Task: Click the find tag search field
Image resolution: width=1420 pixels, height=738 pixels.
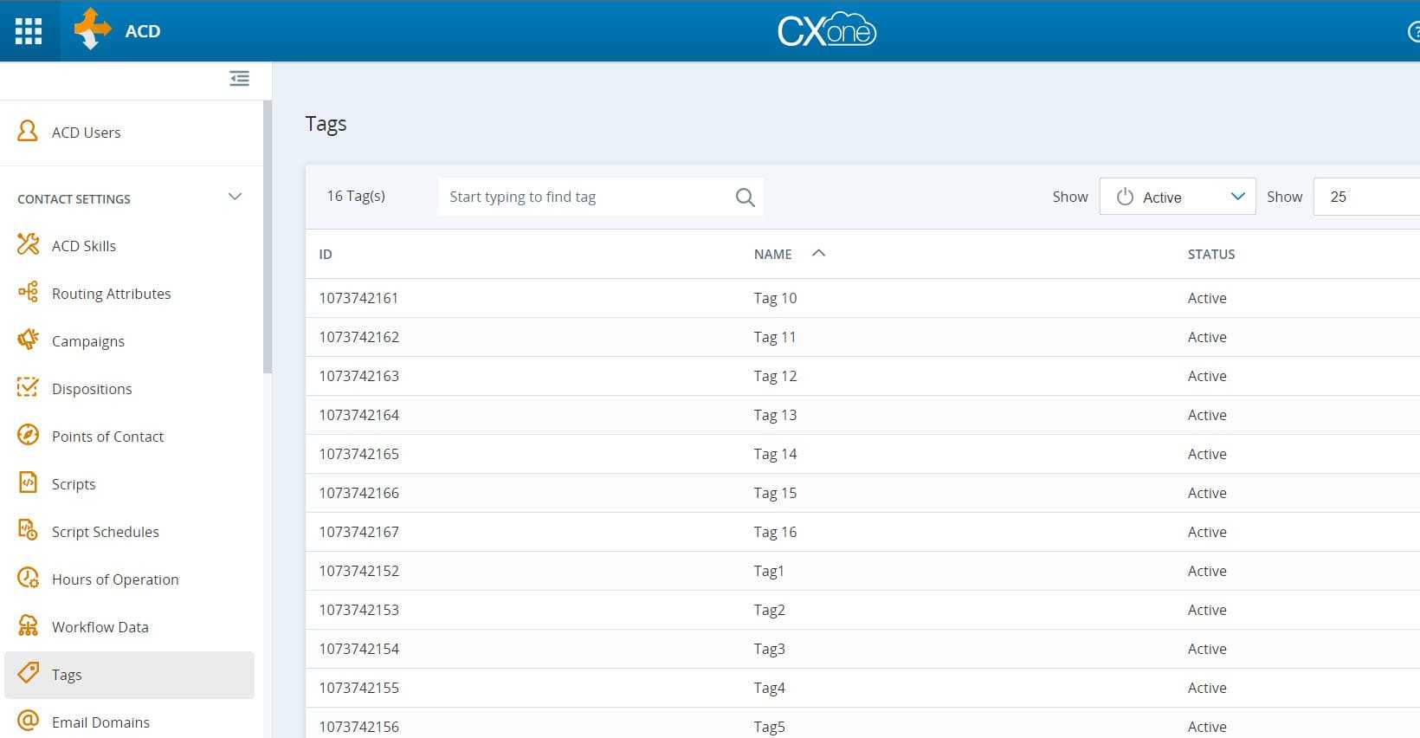Action: click(584, 197)
